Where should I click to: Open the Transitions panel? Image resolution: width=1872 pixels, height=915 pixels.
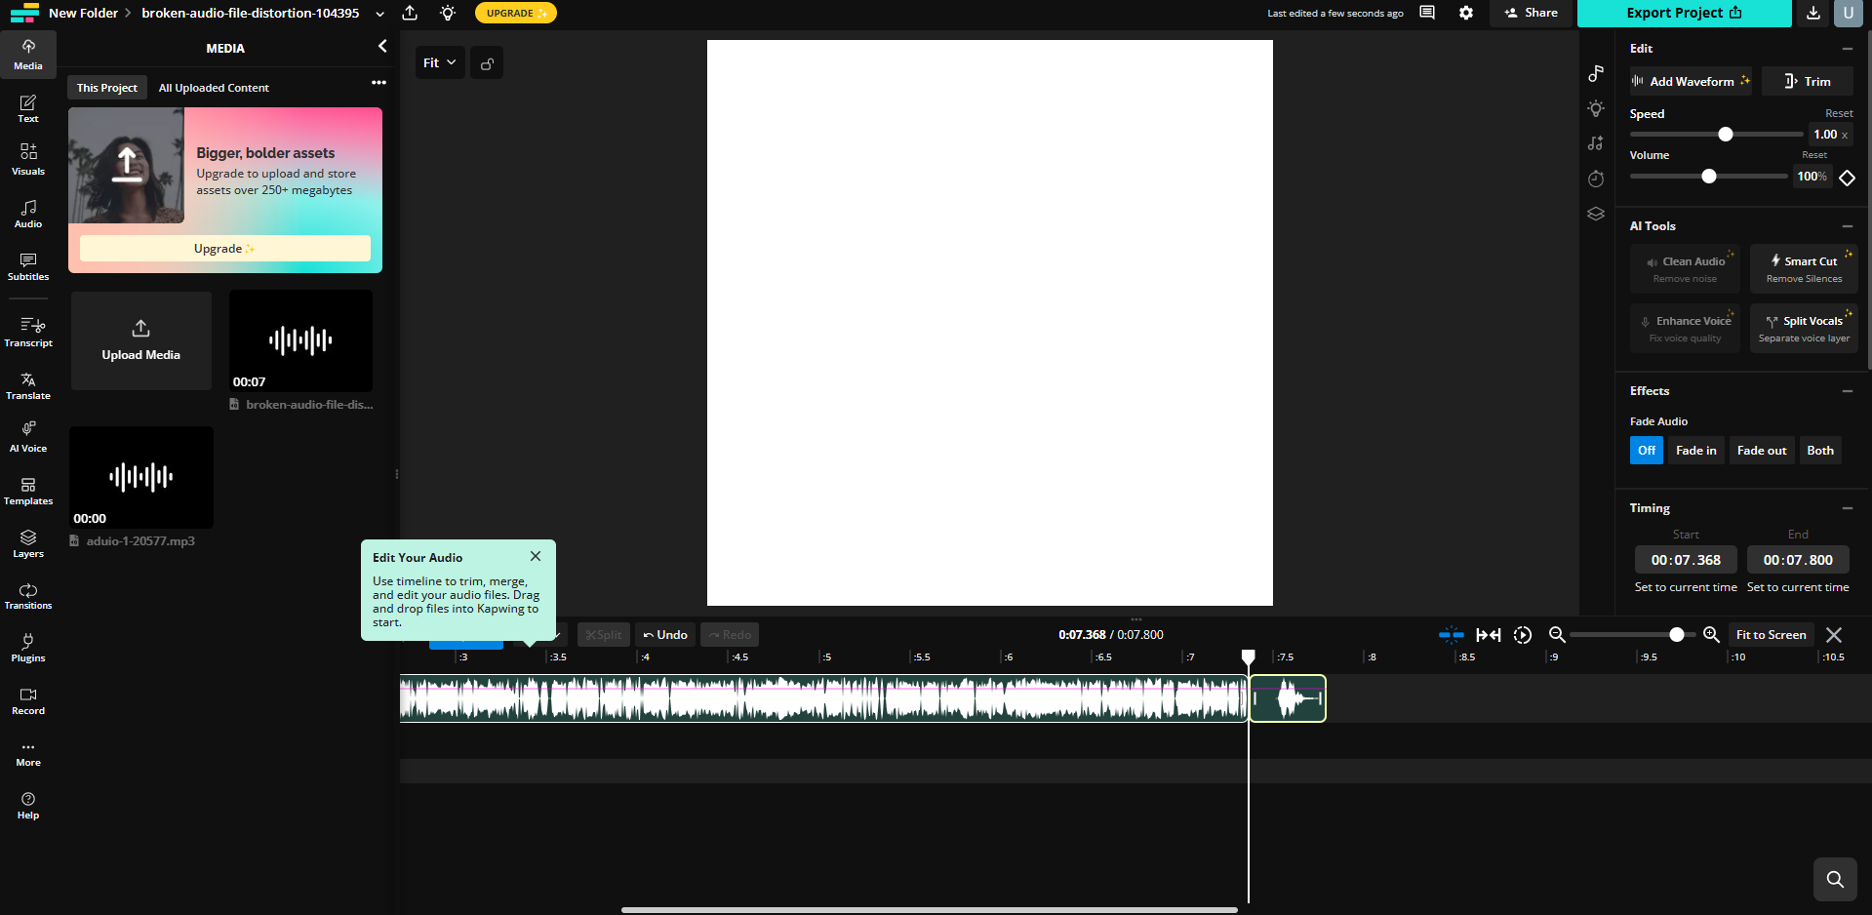tap(28, 596)
